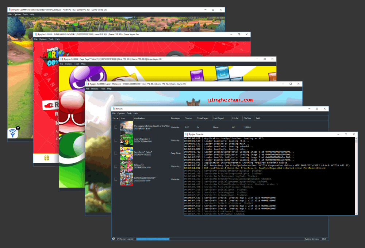Viewport: 365px width, 248px height.
Task: Open Help menu in main Ryujinx library window
Action: [x=136, y=113]
